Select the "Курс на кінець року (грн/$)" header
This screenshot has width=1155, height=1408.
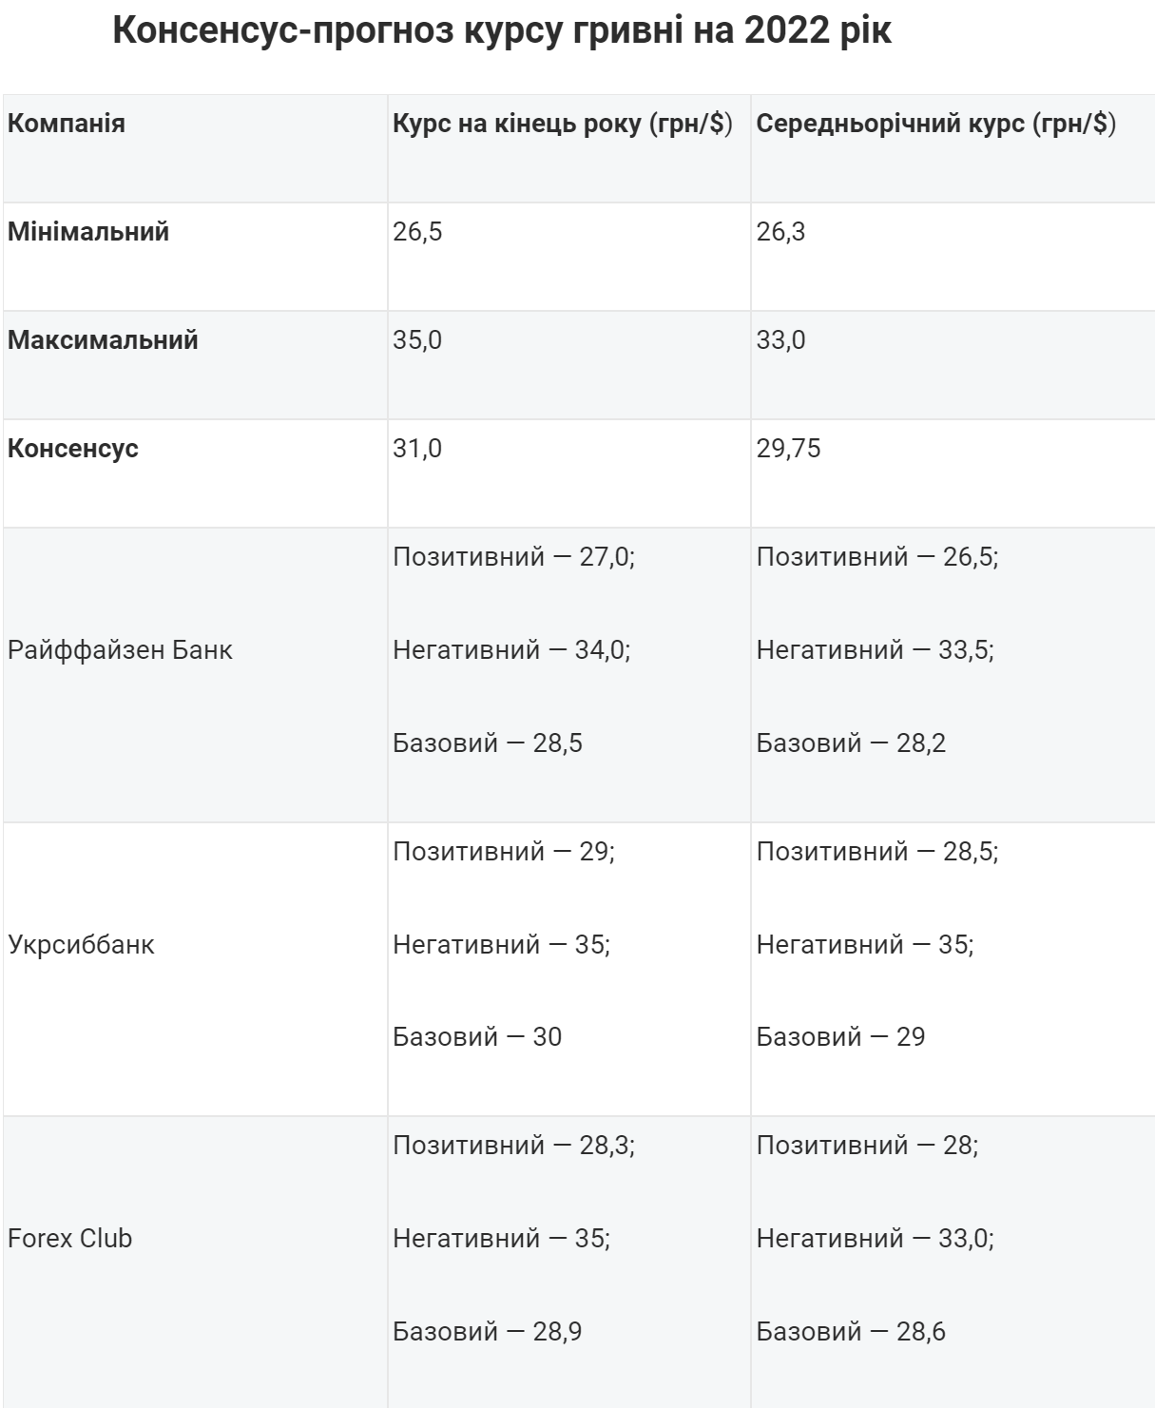563,124
